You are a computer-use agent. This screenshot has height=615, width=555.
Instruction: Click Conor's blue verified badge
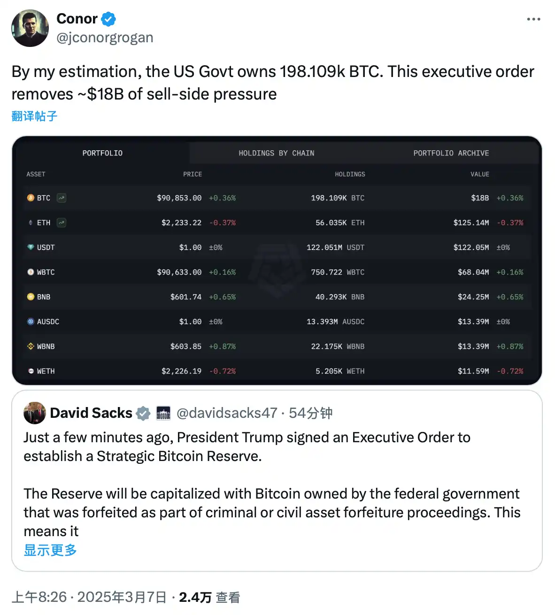point(108,19)
